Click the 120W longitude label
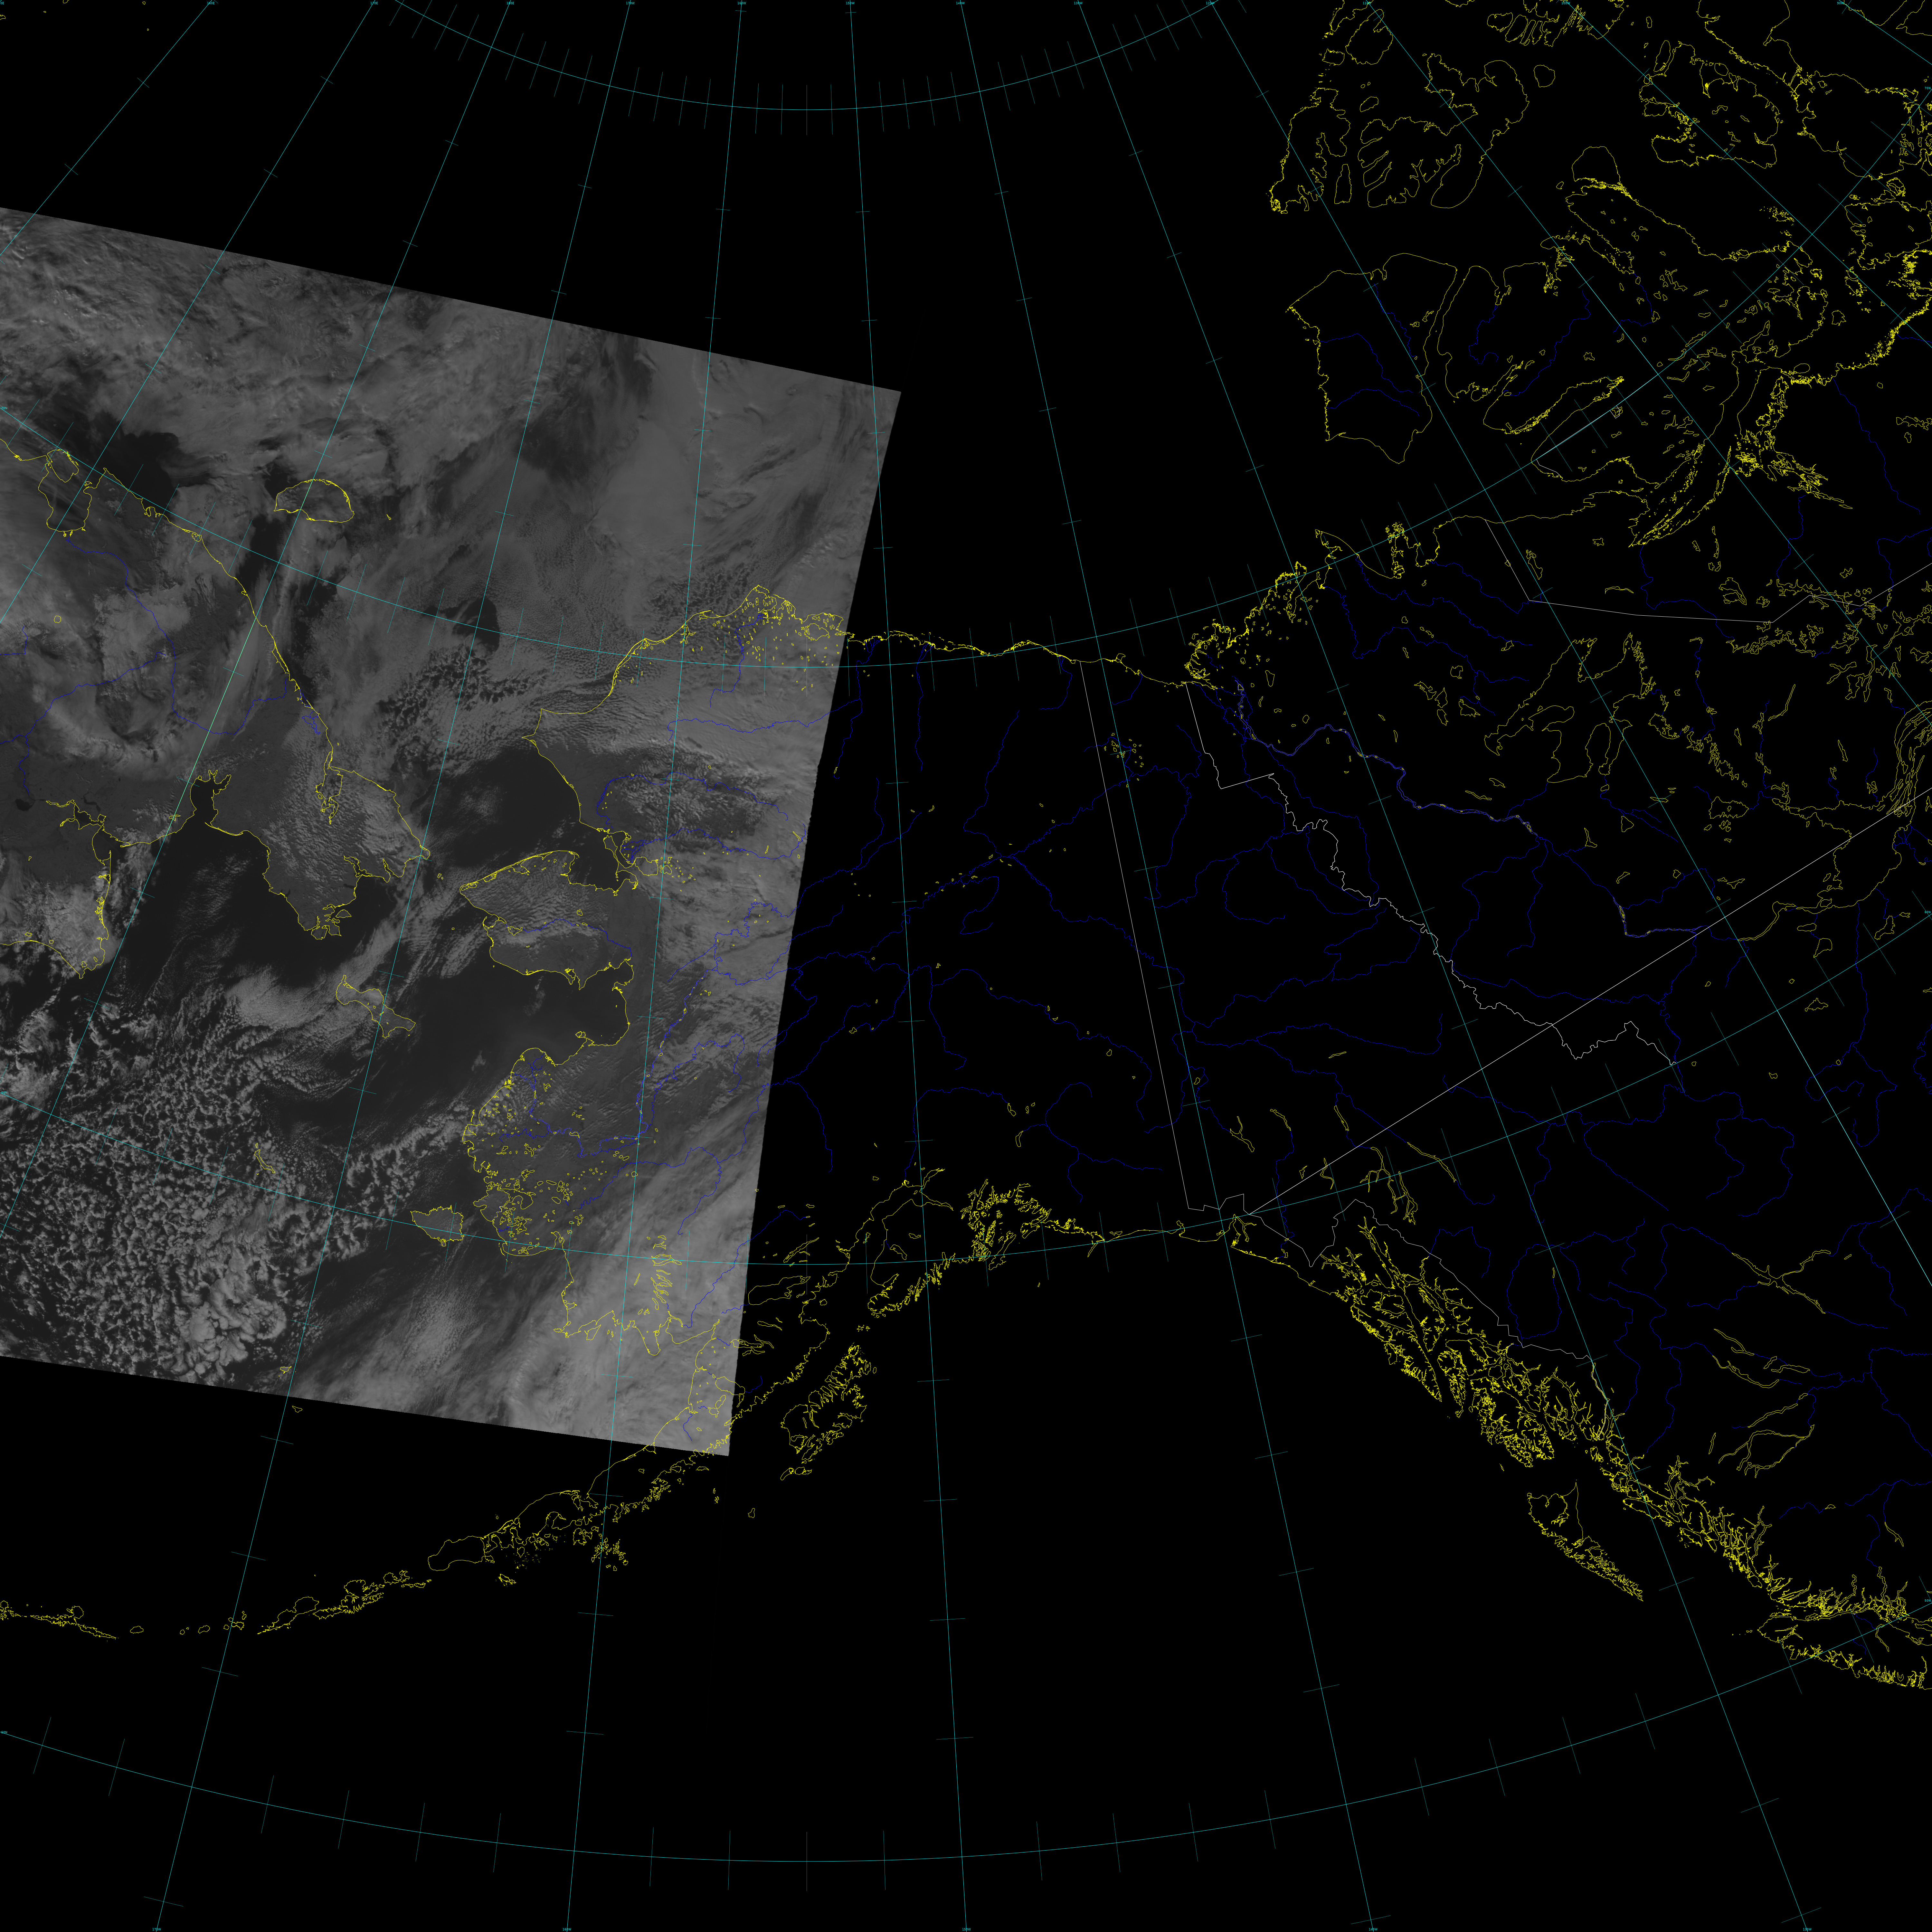This screenshot has width=1932, height=1932. [x=1210, y=3]
